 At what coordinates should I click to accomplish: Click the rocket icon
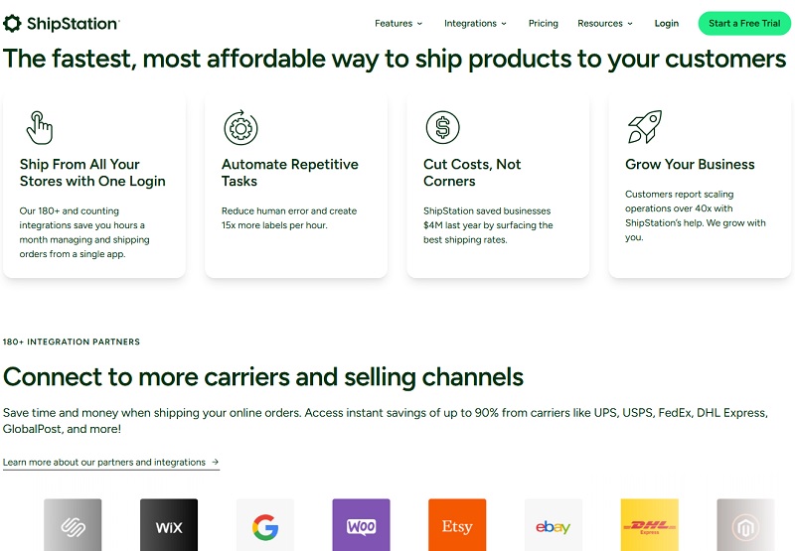click(645, 127)
